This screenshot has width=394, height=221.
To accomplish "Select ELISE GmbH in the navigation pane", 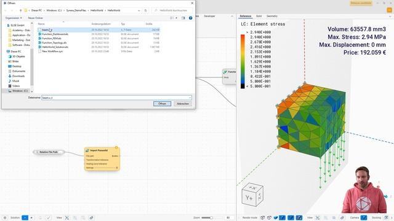I will point(17,25).
